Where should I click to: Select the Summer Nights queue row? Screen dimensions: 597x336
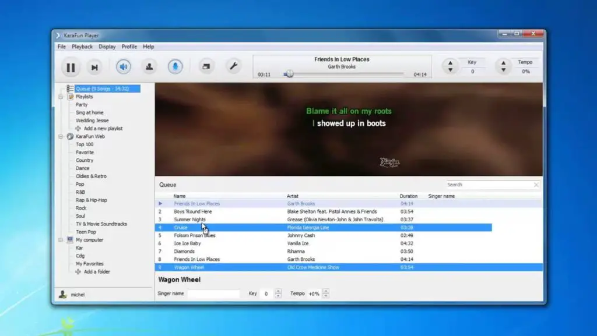point(349,220)
